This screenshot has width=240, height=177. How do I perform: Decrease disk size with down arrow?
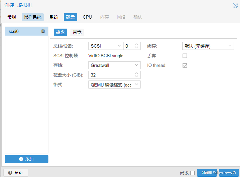(137, 77)
